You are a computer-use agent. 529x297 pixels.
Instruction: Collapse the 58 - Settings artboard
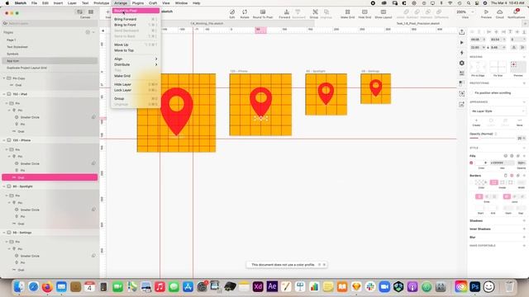click(x=4, y=233)
